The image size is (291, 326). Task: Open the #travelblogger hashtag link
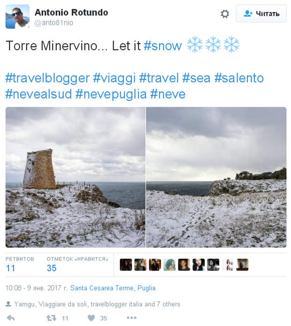[47, 78]
